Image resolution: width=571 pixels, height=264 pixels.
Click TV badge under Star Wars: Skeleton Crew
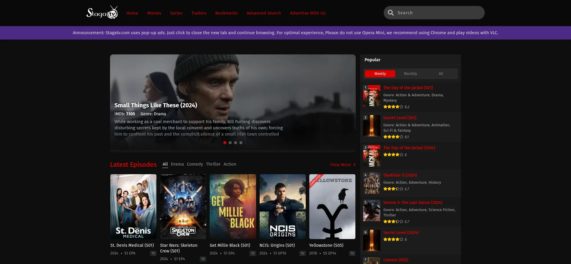[x=203, y=259]
